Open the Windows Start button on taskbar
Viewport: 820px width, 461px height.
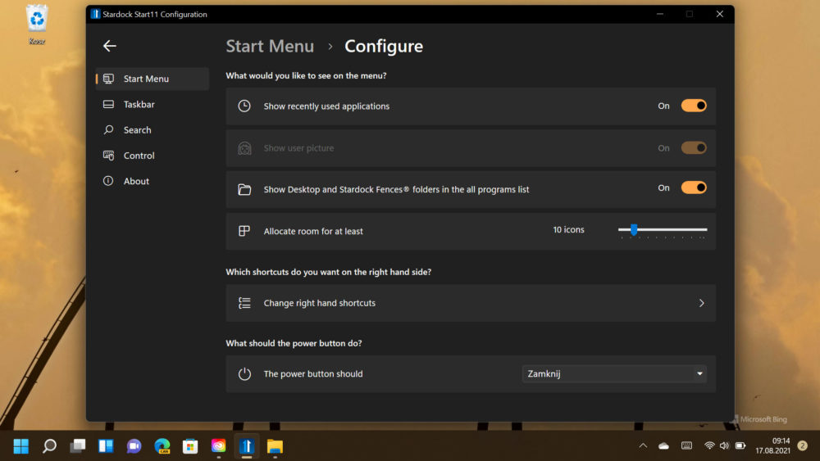pos(21,446)
